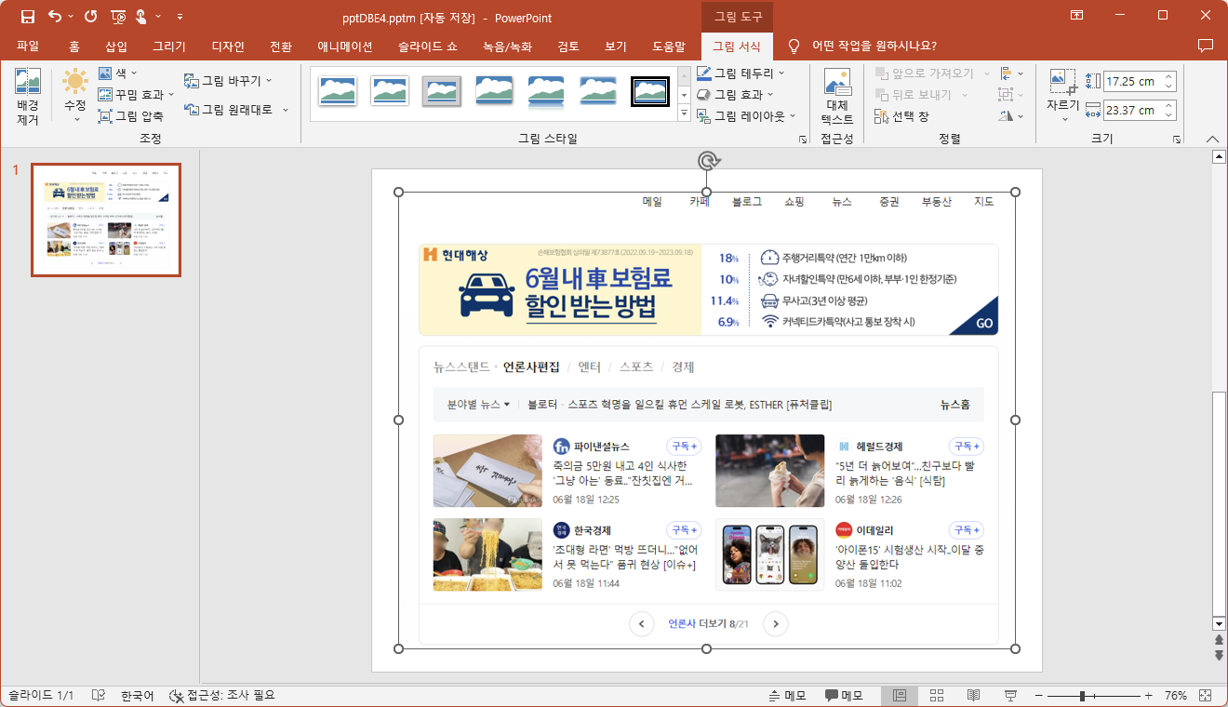Increase picture height with up stepper
Image resolution: width=1228 pixels, height=707 pixels.
point(1169,76)
